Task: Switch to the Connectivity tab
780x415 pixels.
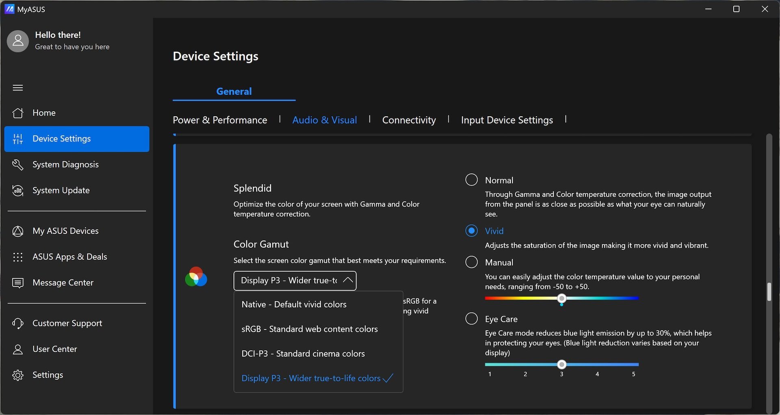Action: (x=409, y=120)
